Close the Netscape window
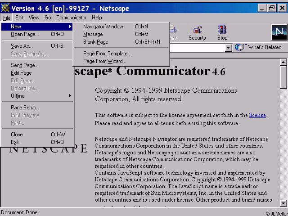Image resolution: width=288 pixels, height=216 pixels. click(x=282, y=8)
